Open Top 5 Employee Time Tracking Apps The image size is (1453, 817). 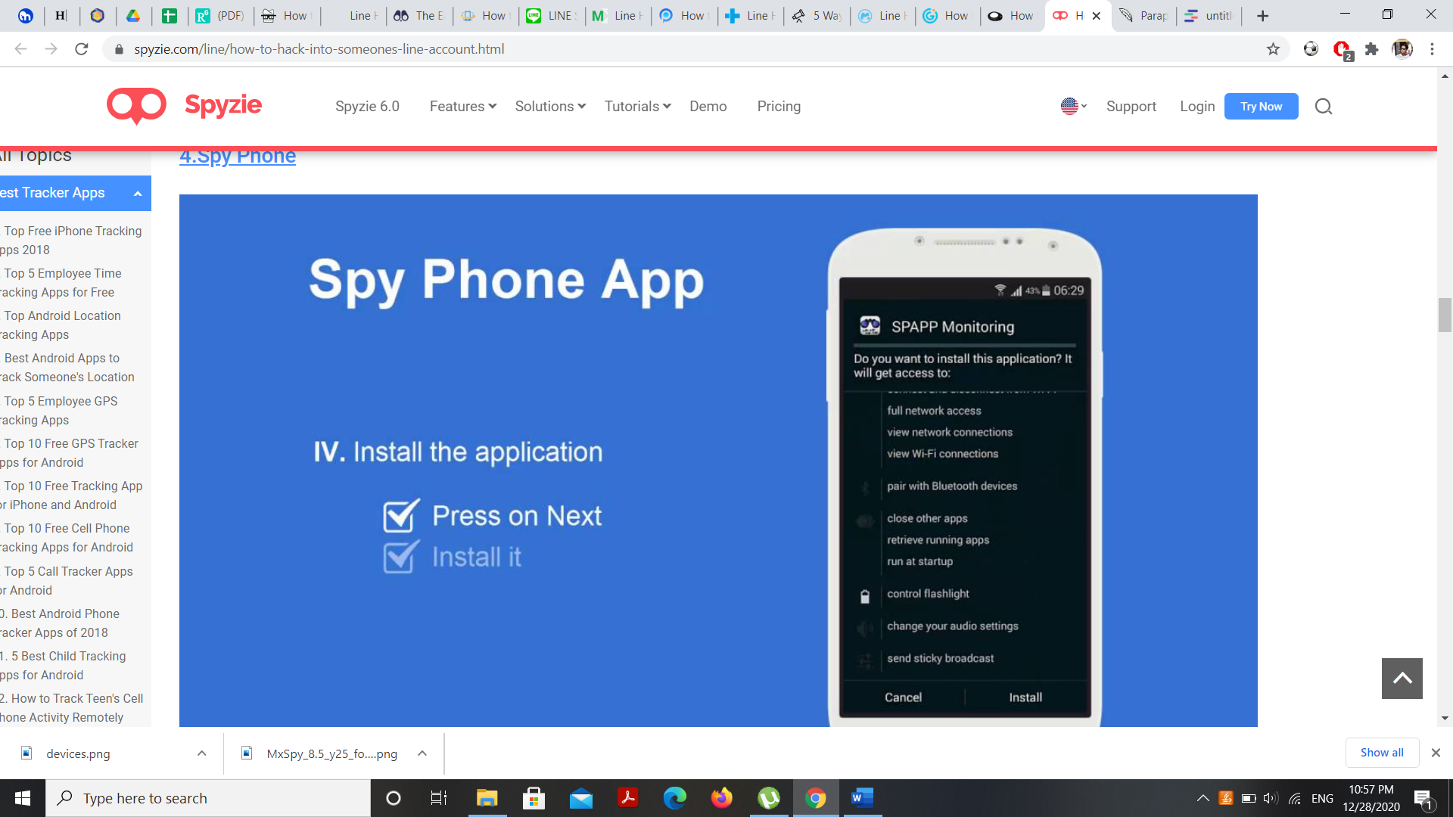(61, 283)
